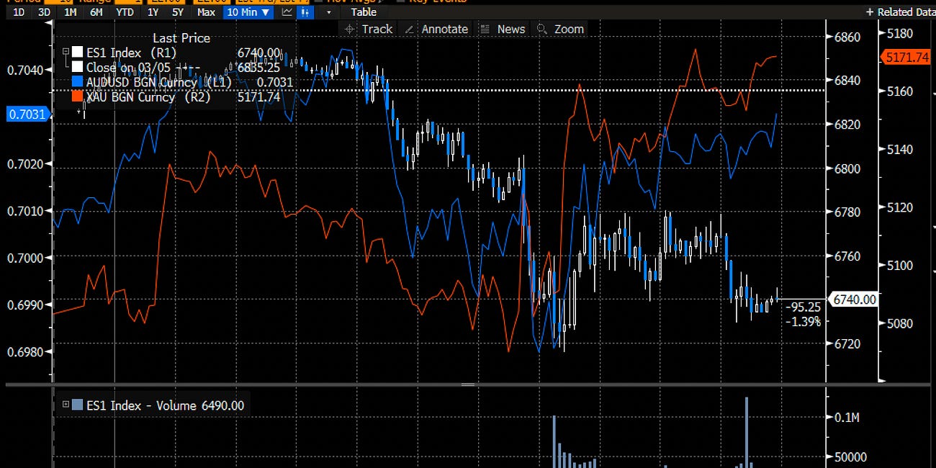Set chart range to YTD
The height and width of the screenshot is (468, 936).
125,12
